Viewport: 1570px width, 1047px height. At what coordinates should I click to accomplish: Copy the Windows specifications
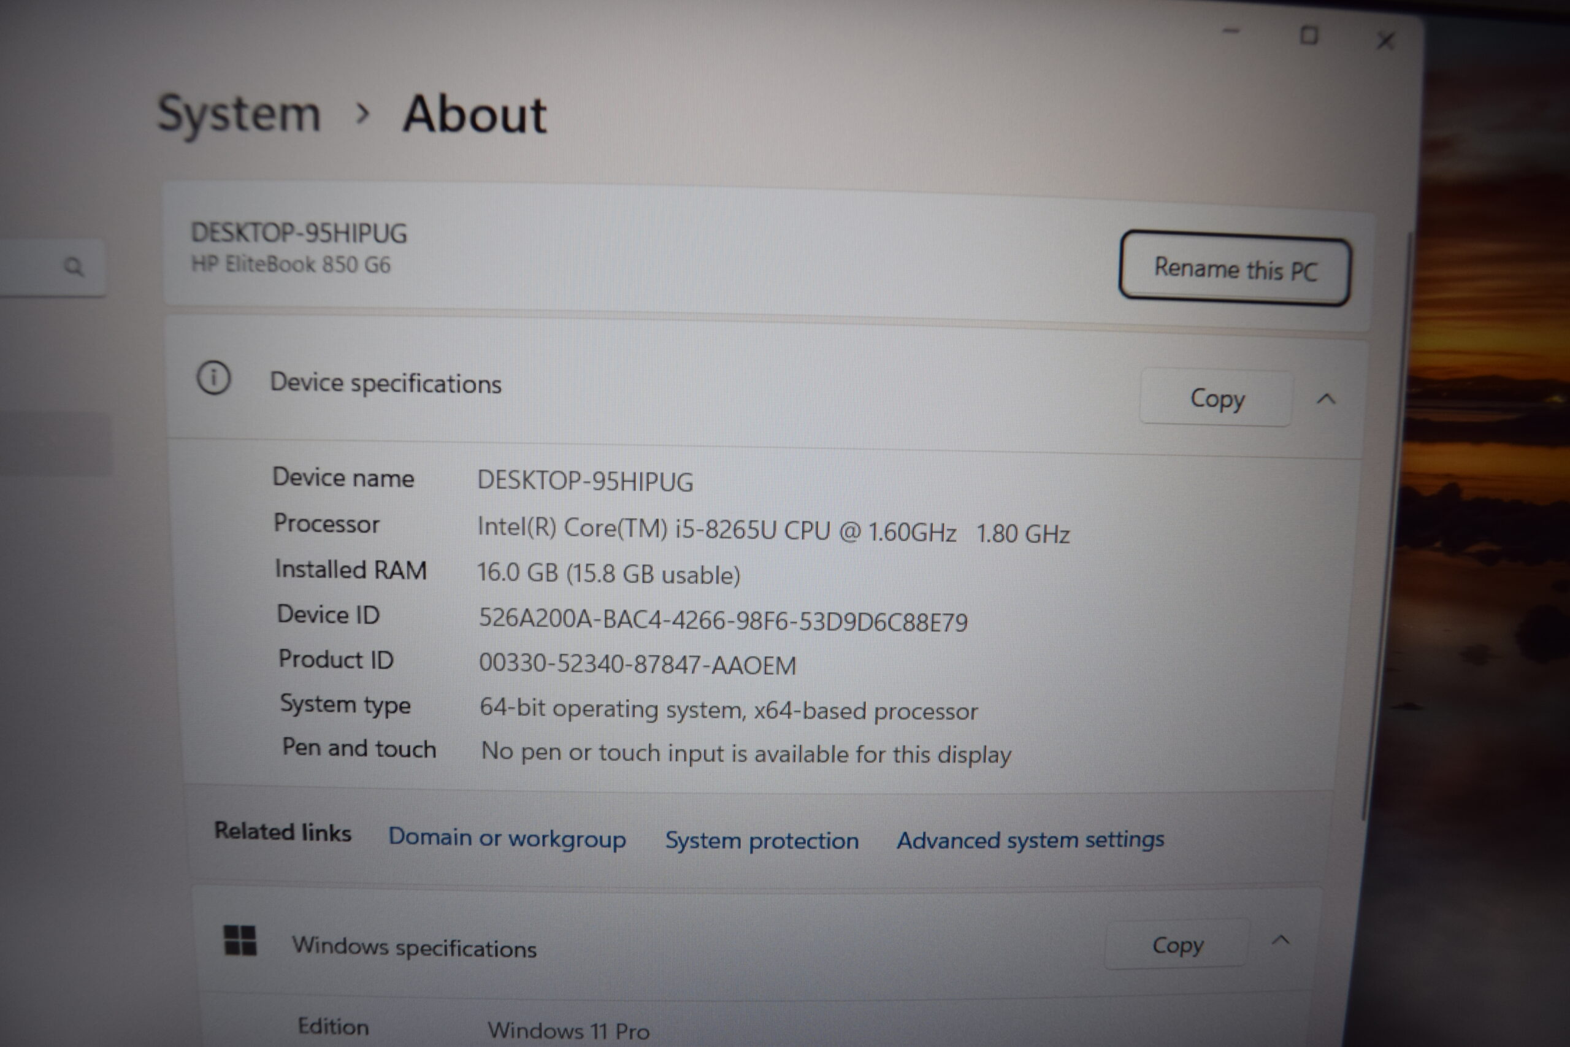point(1177,945)
